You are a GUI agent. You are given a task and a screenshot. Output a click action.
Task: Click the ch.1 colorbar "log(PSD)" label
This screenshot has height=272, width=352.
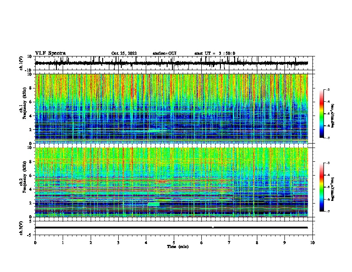coord(332,116)
